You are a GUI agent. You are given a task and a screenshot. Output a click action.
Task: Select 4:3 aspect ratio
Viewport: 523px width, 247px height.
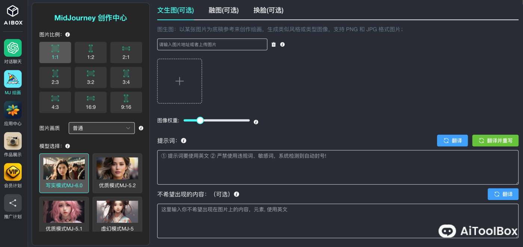(55, 103)
